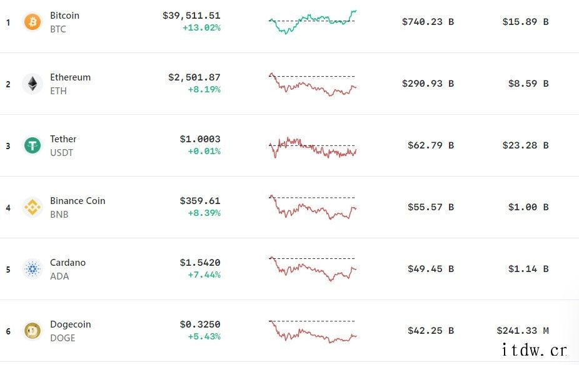The height and width of the screenshot is (365, 579).
Task: View Tether's price sparkline chart
Action: pyautogui.click(x=313, y=148)
